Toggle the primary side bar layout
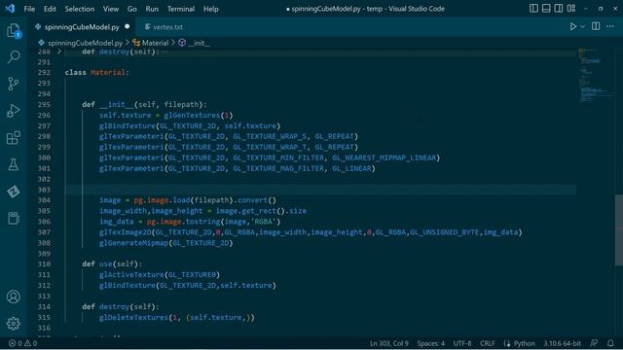This screenshot has height=350, width=623. [533, 9]
